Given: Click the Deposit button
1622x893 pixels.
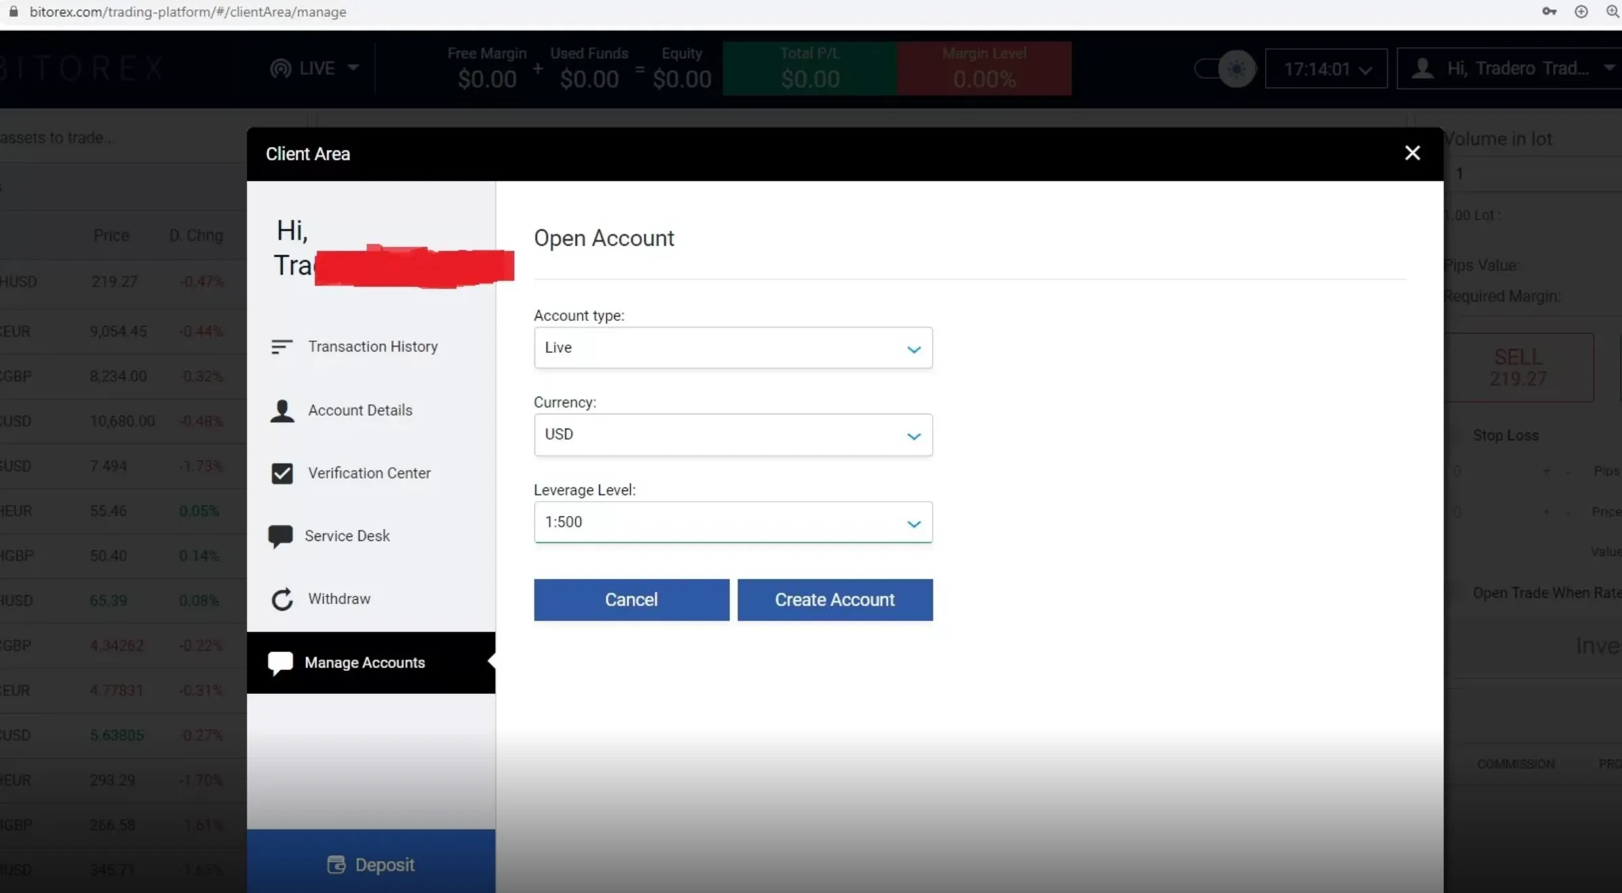Looking at the screenshot, I should click(371, 863).
